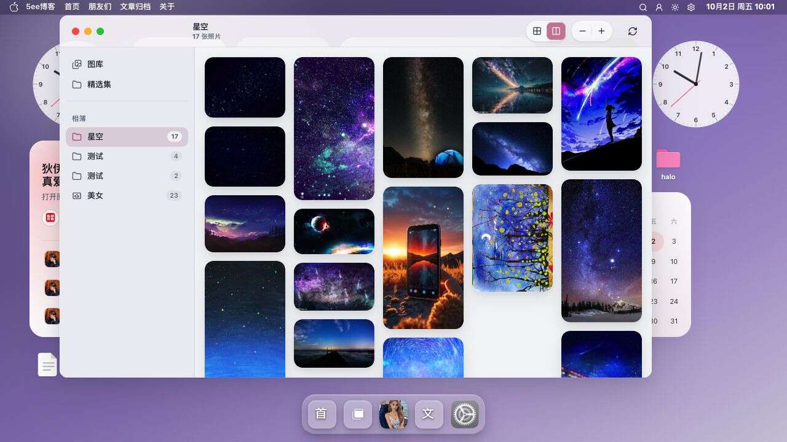Open System Settings gear in dock

point(464,414)
